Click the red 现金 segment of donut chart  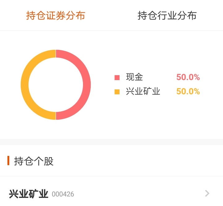coord(87,85)
